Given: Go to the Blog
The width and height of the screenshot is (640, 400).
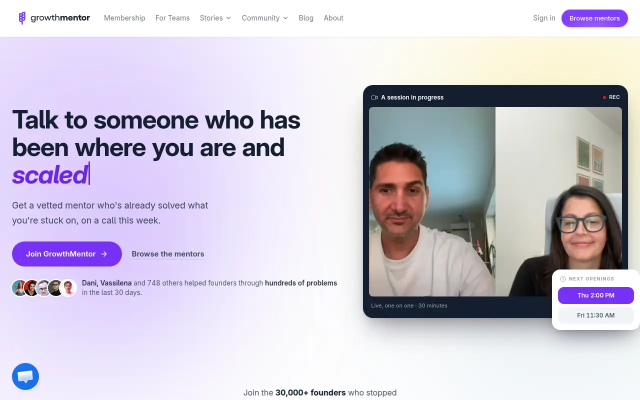Looking at the screenshot, I should coord(306,18).
